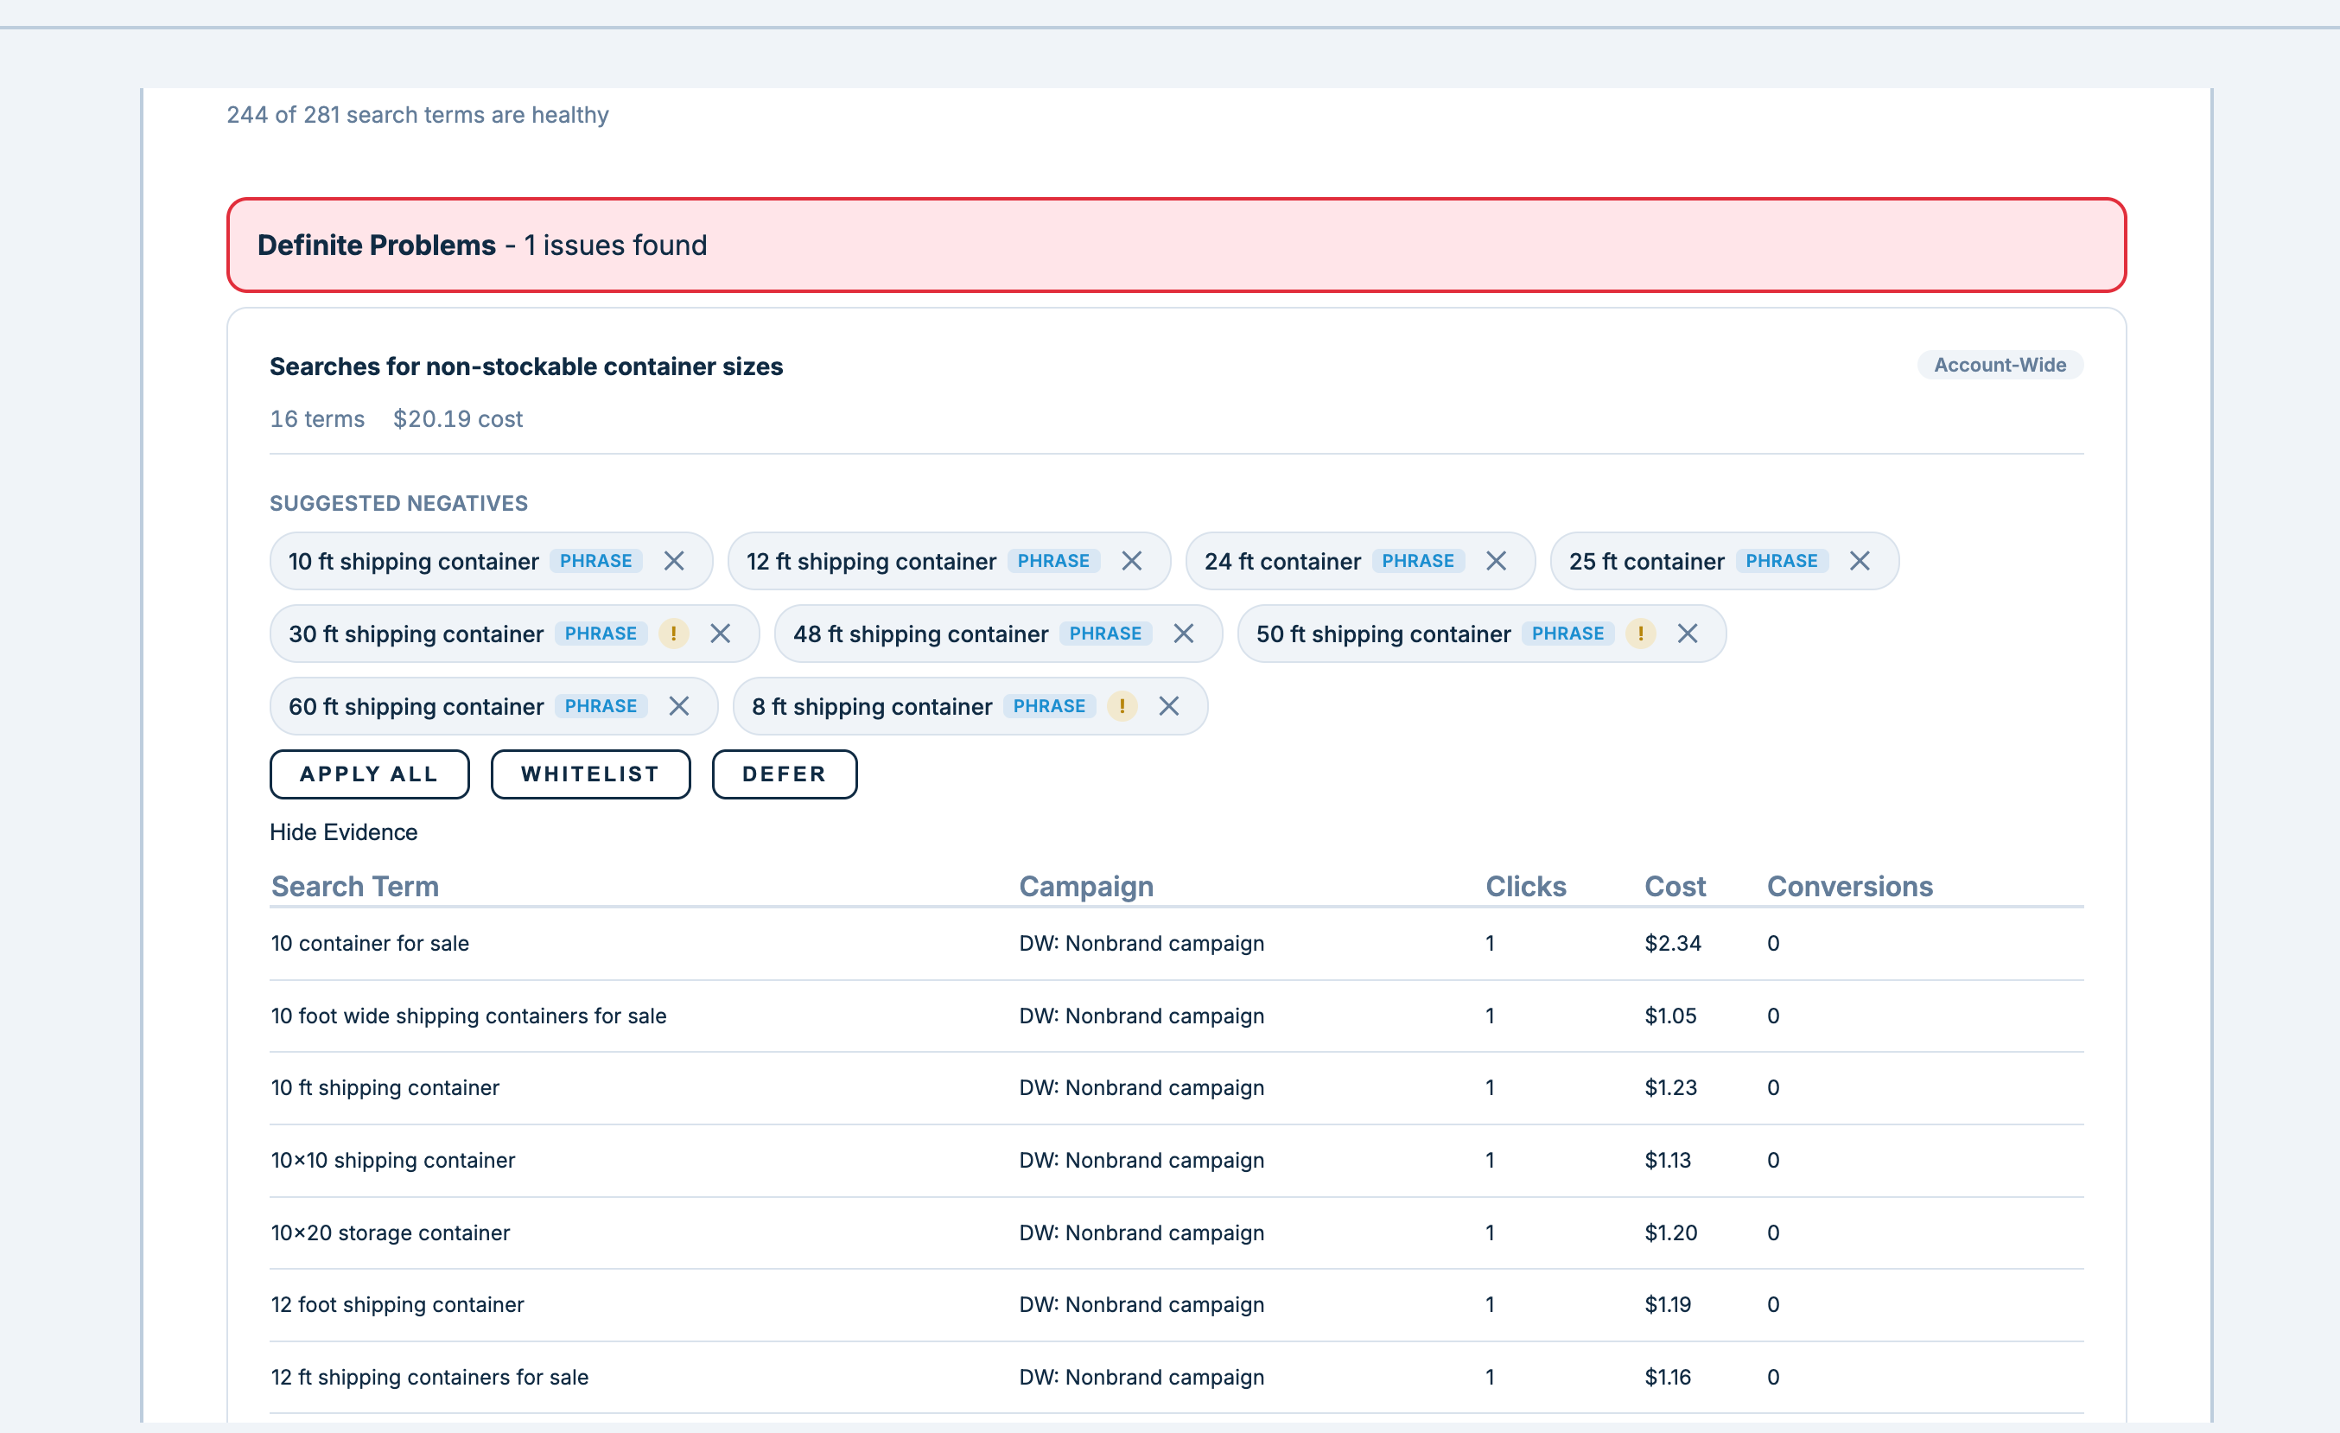Dismiss the '25 ft container' chip

tap(1860, 561)
